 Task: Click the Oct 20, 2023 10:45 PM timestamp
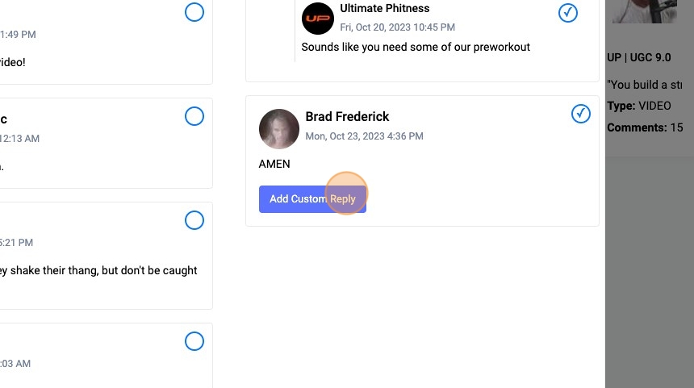pos(397,27)
